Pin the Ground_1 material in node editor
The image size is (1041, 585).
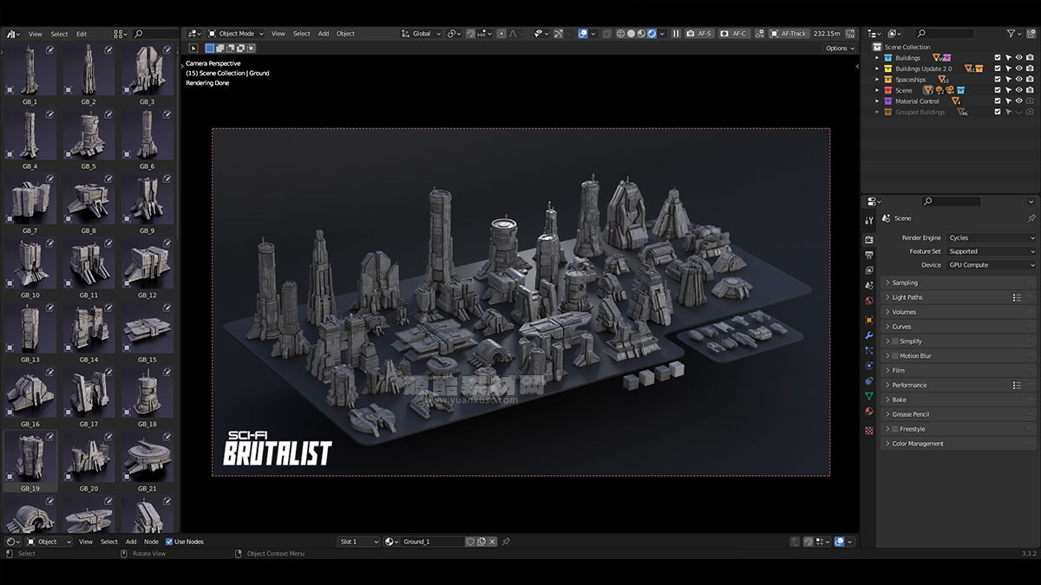tap(507, 542)
